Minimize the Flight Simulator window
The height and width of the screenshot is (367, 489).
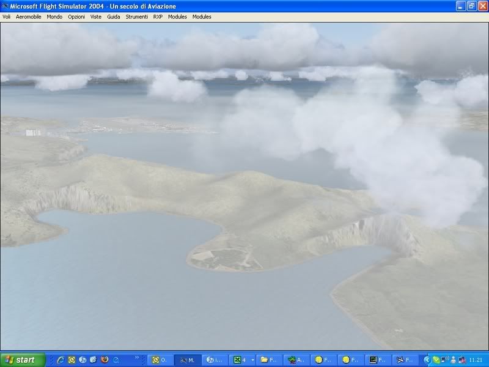461,6
